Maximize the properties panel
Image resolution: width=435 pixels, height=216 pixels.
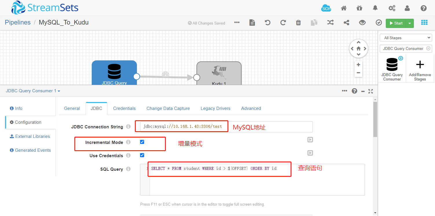[370, 91]
